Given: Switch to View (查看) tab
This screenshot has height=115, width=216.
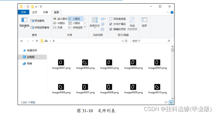Looking at the screenshot, I should click(x=56, y=12).
